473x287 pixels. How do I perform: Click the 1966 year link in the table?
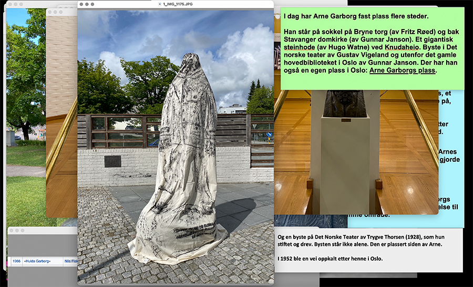(x=16, y=261)
